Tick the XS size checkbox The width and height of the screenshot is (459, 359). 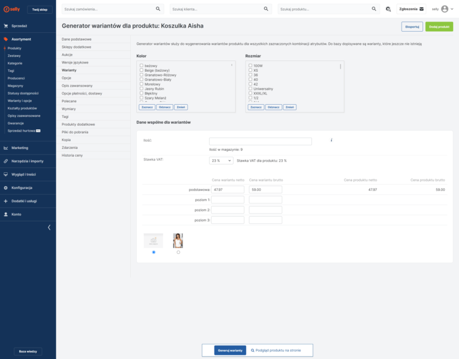[250, 70]
